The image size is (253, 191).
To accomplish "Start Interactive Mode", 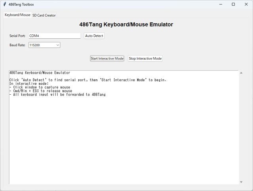I will (107, 58).
